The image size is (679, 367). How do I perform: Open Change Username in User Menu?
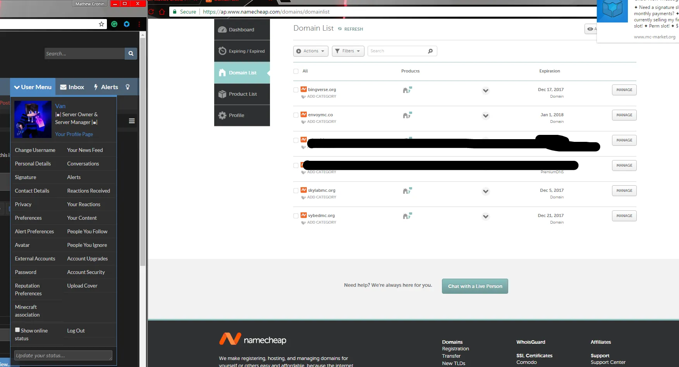click(x=35, y=150)
